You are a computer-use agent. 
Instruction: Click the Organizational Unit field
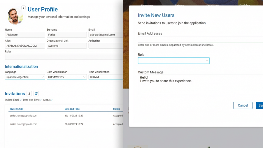(66, 46)
